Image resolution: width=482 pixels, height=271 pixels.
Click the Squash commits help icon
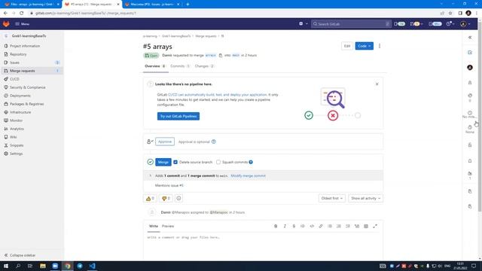point(251,162)
